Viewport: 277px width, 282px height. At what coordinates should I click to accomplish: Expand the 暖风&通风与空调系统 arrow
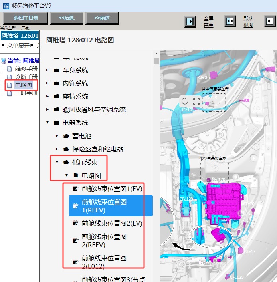tap(47, 109)
